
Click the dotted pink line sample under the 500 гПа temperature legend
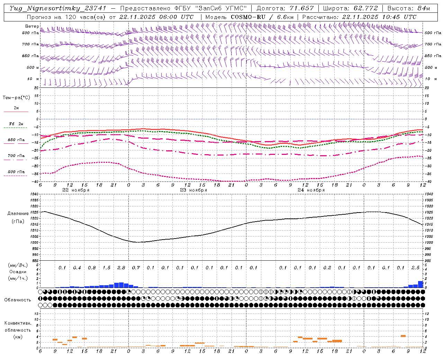[16, 176]
